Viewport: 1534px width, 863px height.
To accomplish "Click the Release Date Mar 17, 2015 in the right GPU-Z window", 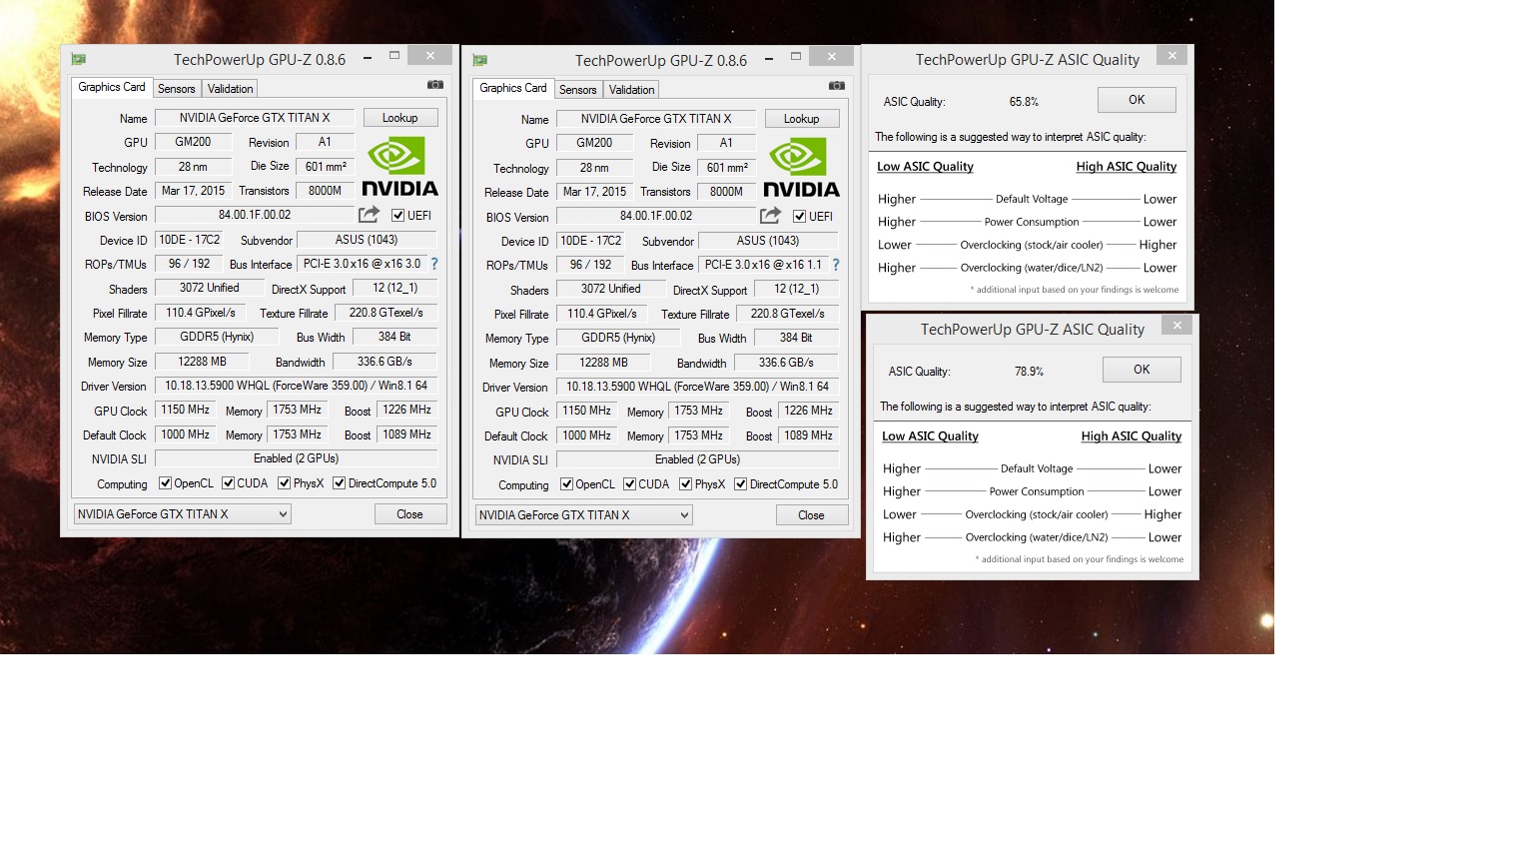I will coord(595,192).
